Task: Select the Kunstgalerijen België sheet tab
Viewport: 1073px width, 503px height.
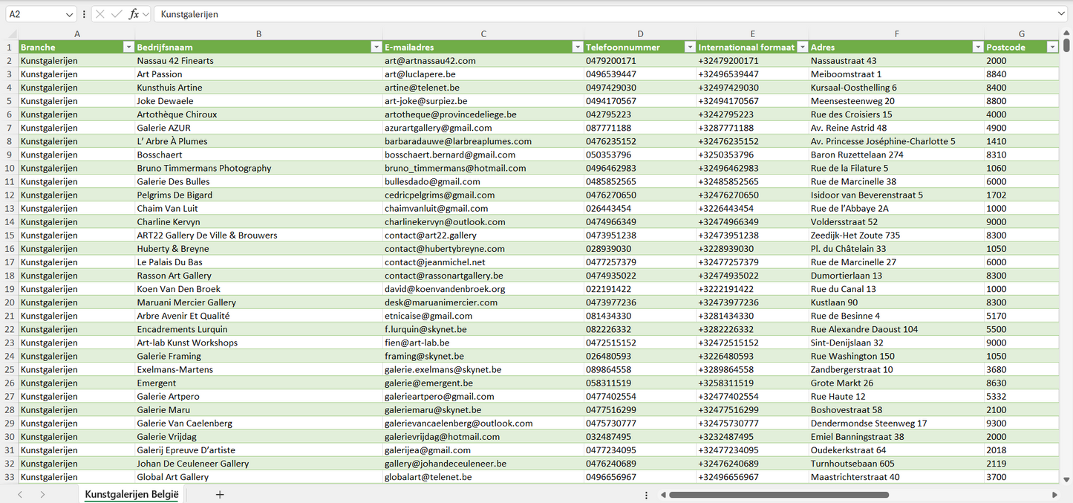Action: [131, 494]
